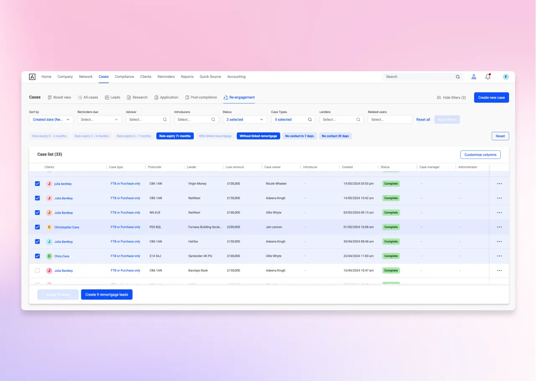
Task: Click the magnifier icon in the Search bar
Action: click(458, 77)
